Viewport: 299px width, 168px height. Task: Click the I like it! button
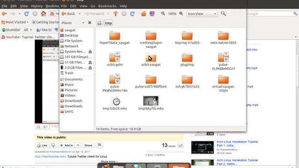tap(44, 30)
